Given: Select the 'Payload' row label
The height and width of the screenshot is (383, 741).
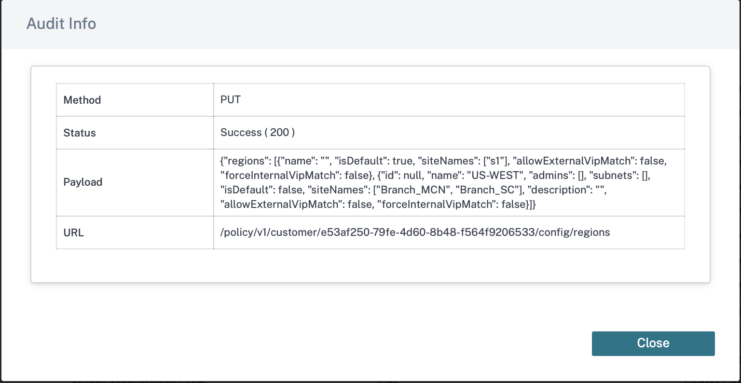Looking at the screenshot, I should coord(83,182).
